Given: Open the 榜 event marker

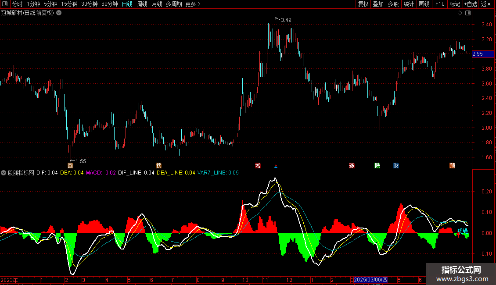Looking at the screenshot, I should 159,166.
